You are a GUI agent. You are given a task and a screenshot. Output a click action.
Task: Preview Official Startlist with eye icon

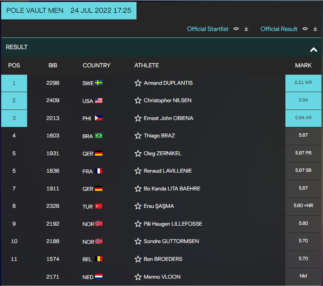pyautogui.click(x=236, y=29)
